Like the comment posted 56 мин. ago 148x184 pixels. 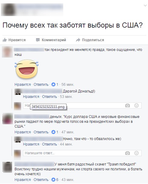pyautogui.click(x=23, y=85)
